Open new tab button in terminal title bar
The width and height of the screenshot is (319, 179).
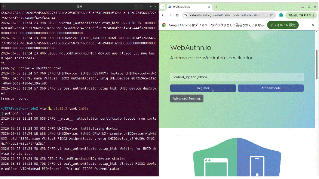coord(4,7)
